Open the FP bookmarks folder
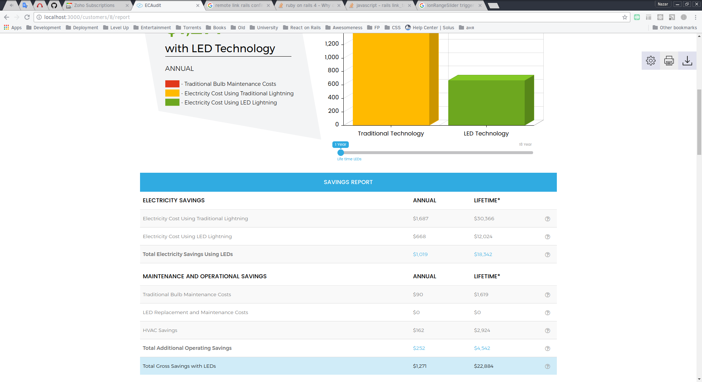 (373, 28)
